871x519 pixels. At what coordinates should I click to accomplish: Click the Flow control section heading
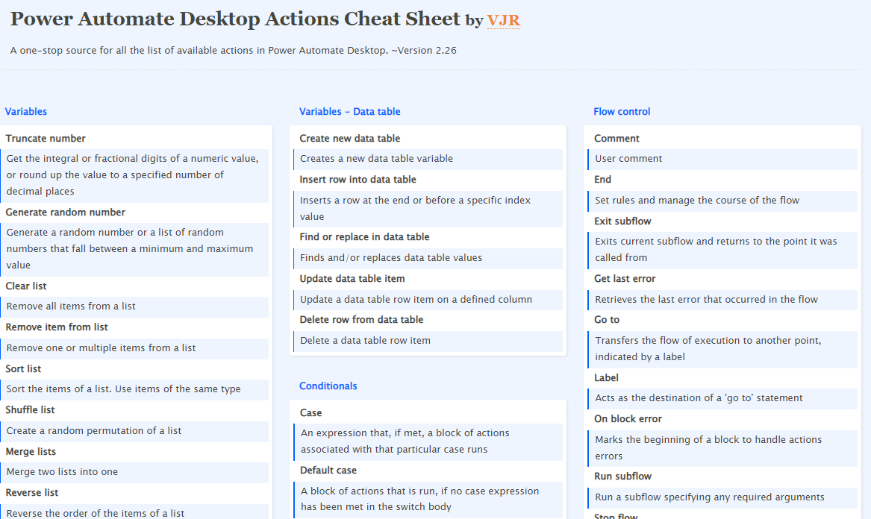(622, 111)
